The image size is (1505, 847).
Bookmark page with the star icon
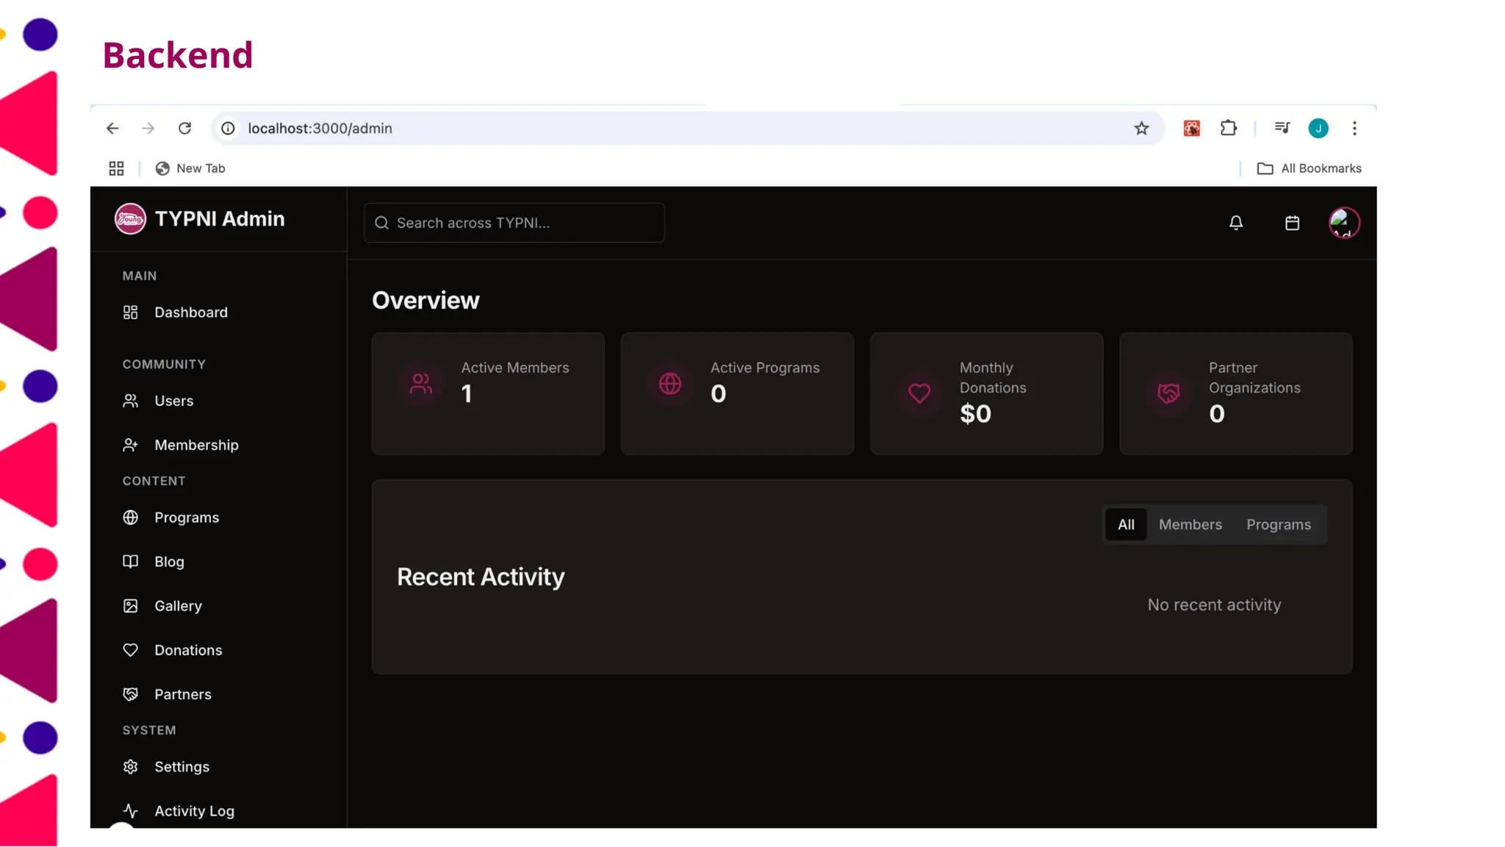pos(1141,129)
